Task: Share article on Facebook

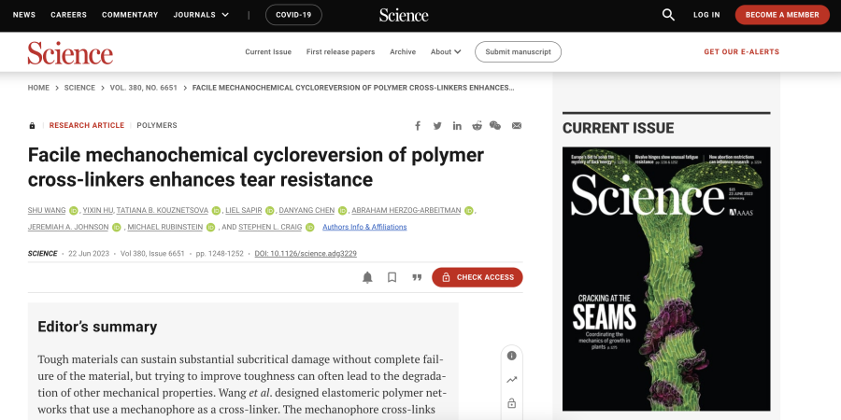Action: pos(417,126)
